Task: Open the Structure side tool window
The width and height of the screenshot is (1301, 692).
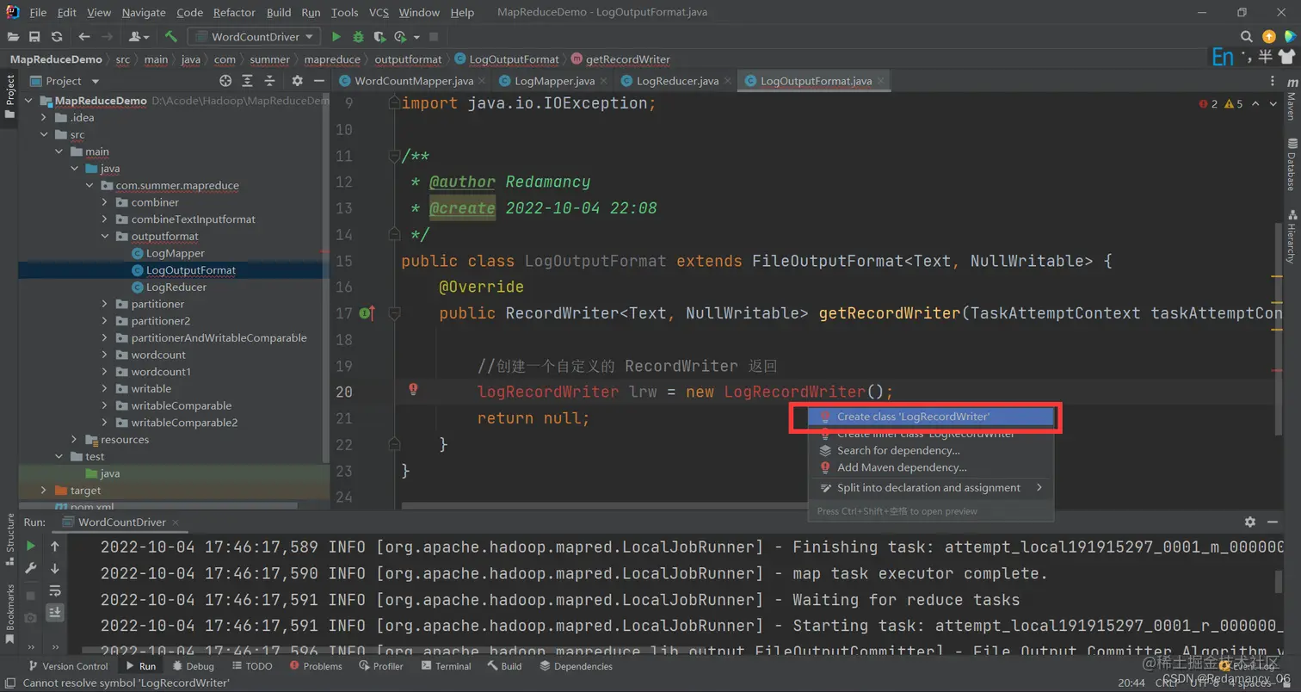Action: click(x=10, y=538)
